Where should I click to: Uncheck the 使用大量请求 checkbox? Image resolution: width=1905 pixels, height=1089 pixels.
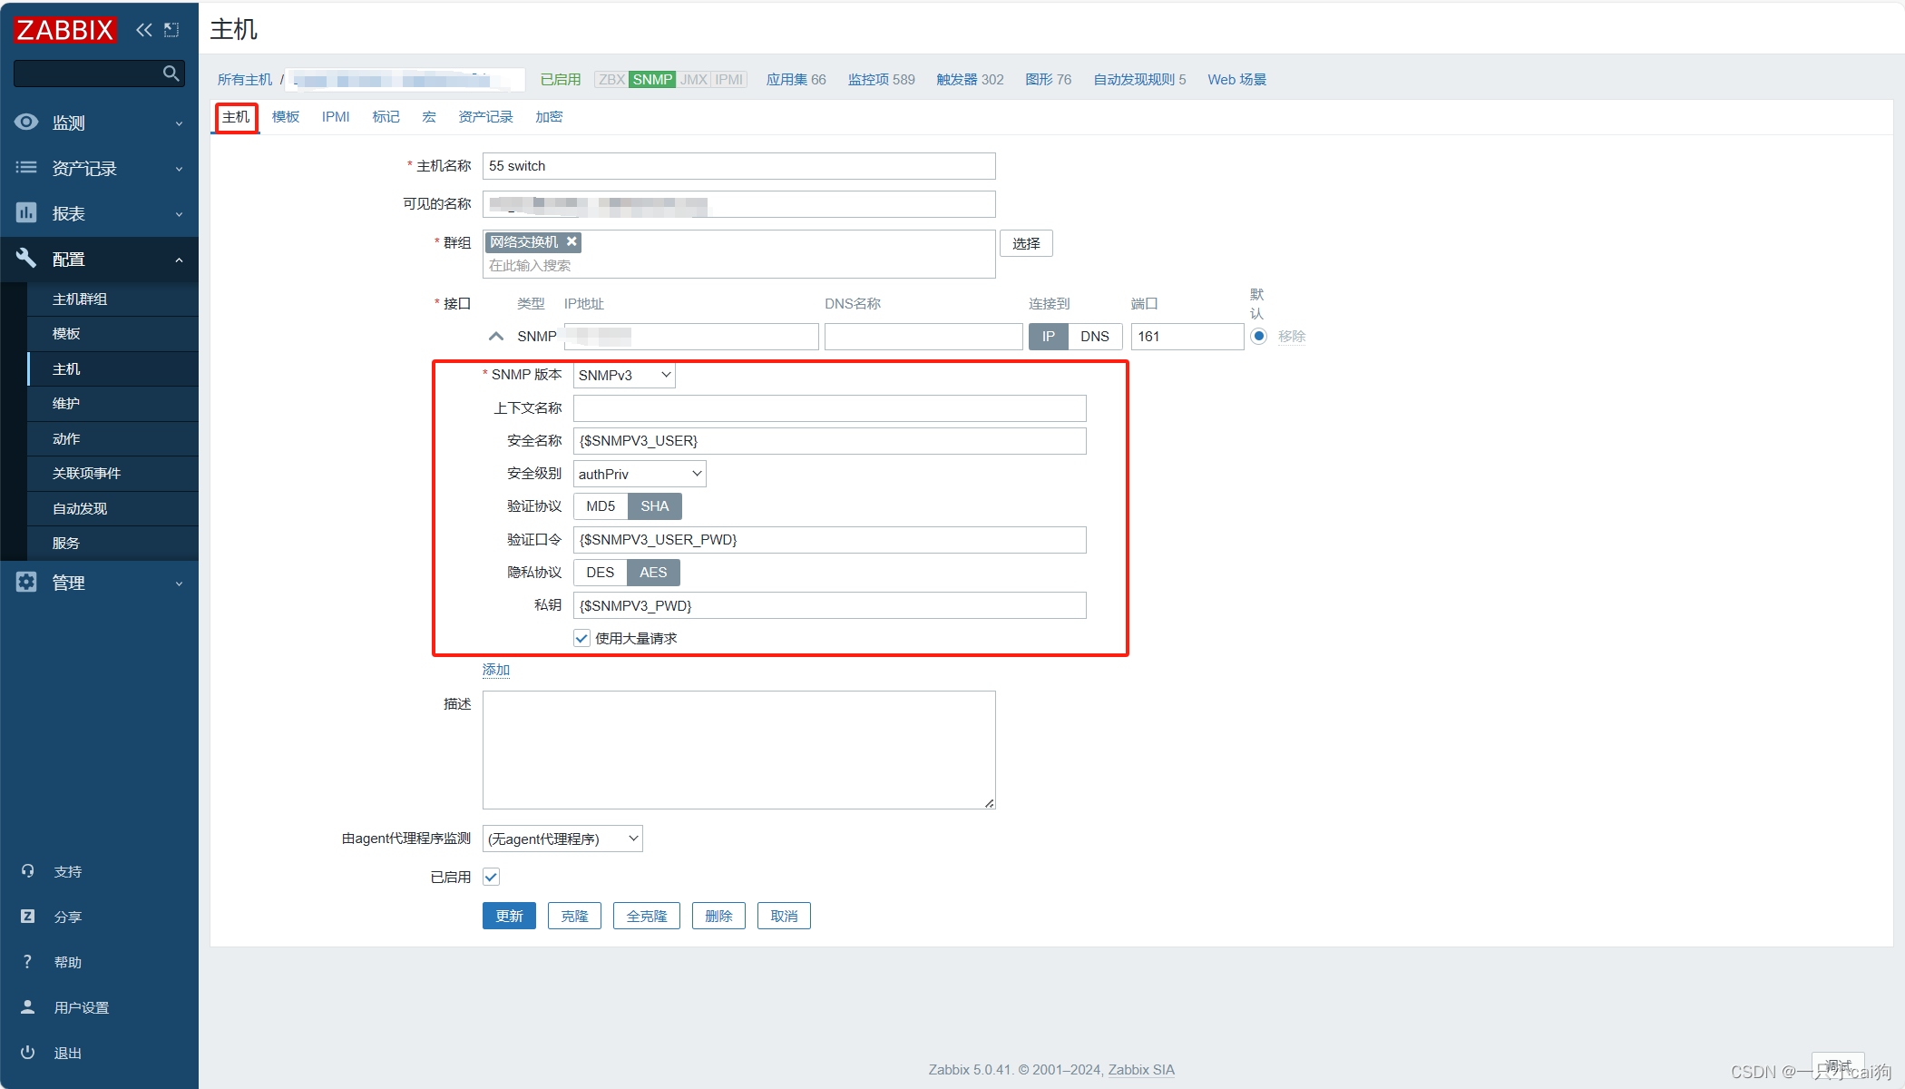tap(581, 638)
